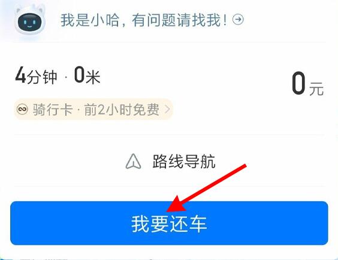This screenshot has width=338, height=260.
Task: Tap the route navigation arrow icon
Action: pyautogui.click(x=133, y=161)
